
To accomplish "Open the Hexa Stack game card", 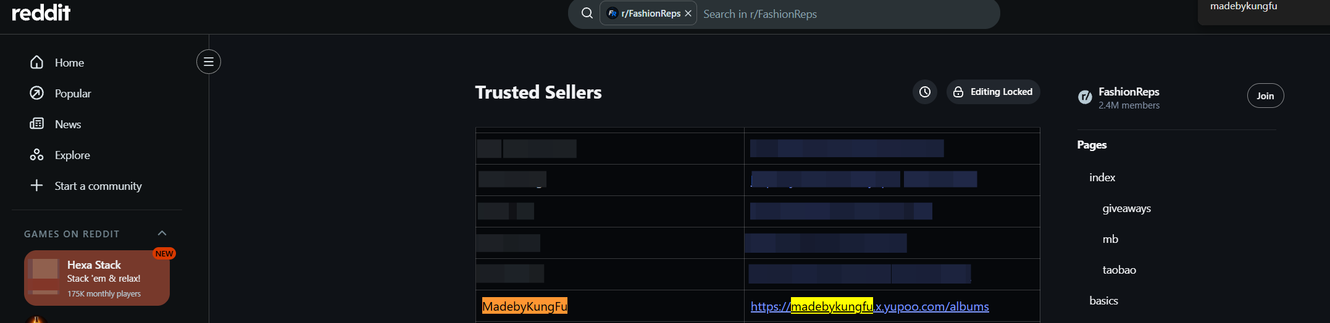I will 97,278.
